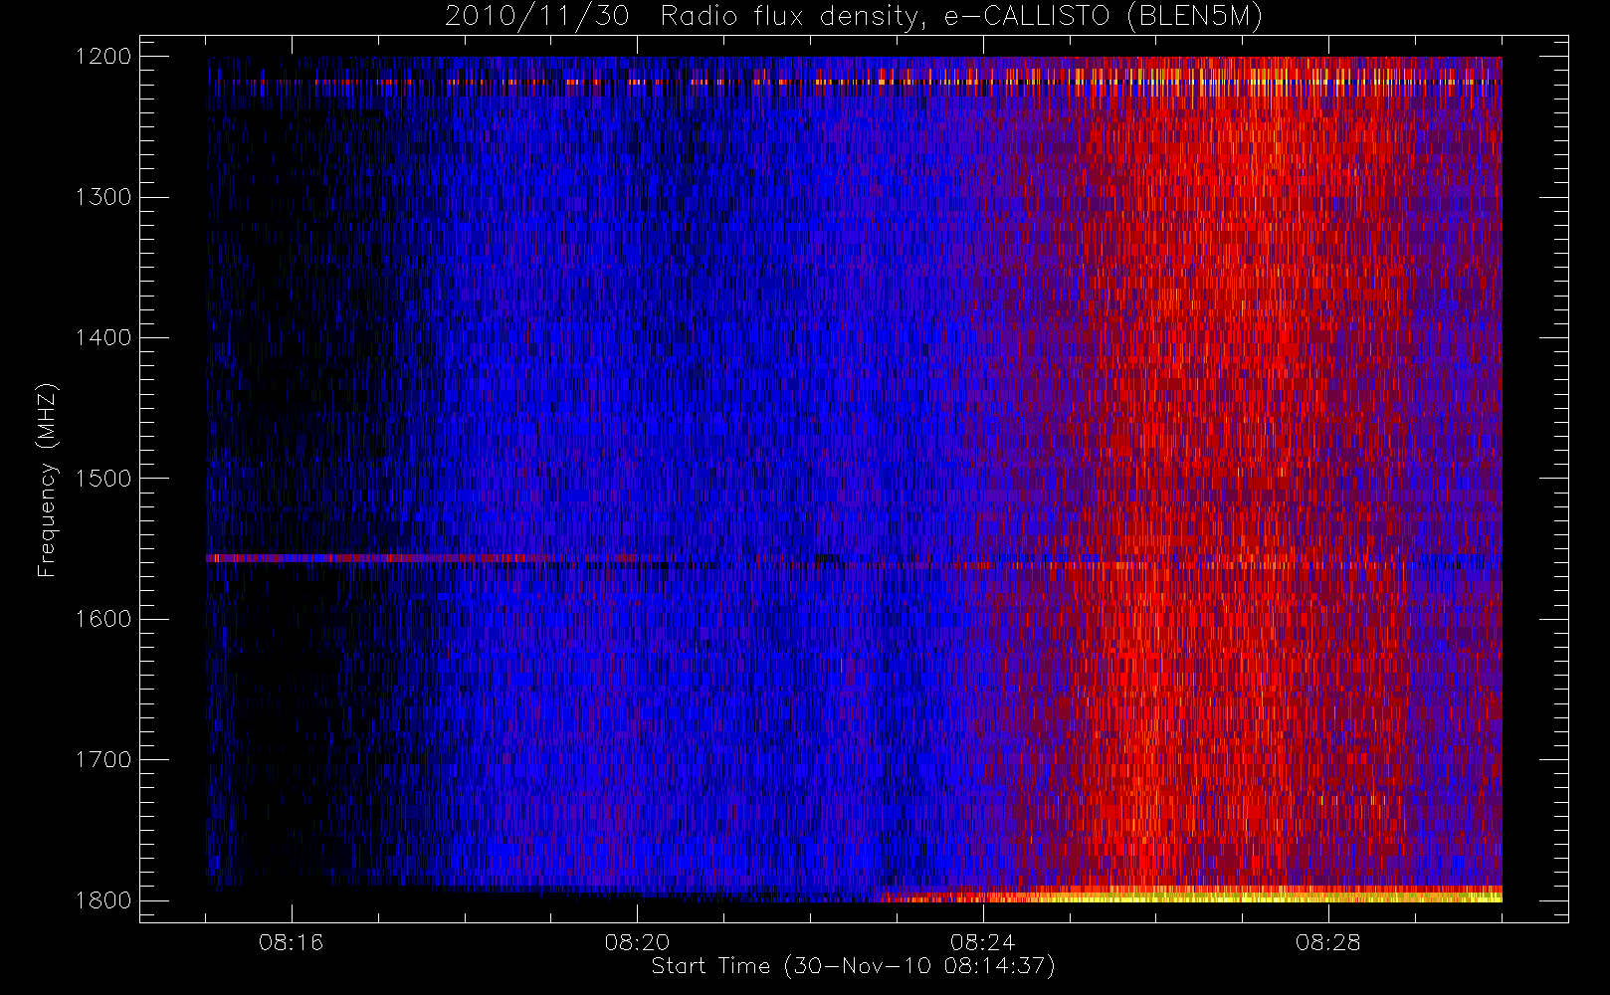The image size is (1610, 995).
Task: Select the 1600 frequency tick label
Action: click(x=103, y=619)
